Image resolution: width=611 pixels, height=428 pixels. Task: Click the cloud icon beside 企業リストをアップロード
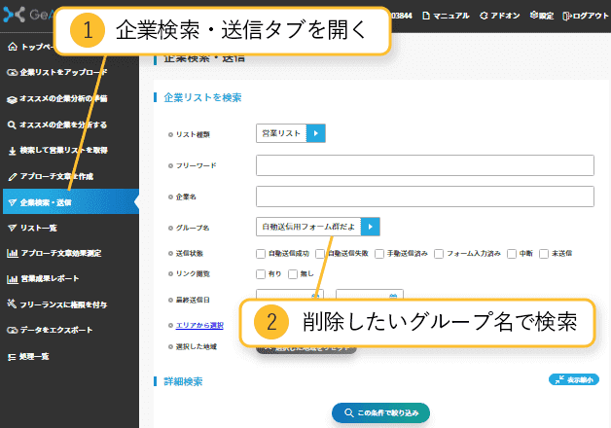click(x=12, y=72)
